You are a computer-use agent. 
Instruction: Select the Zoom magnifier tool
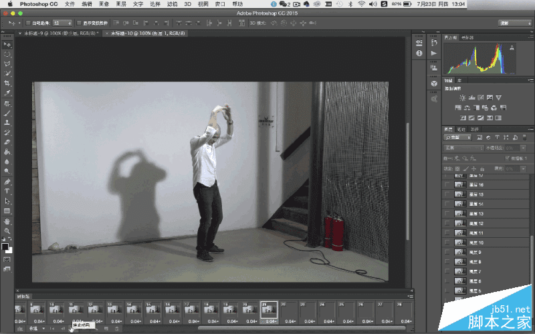coord(7,231)
